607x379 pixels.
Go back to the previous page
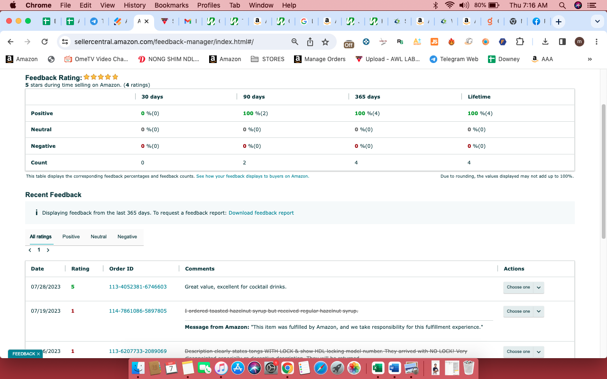(x=10, y=42)
